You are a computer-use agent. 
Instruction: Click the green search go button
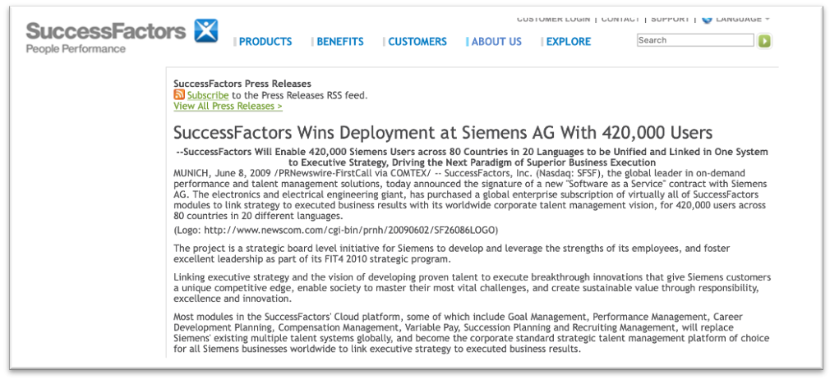(x=763, y=41)
